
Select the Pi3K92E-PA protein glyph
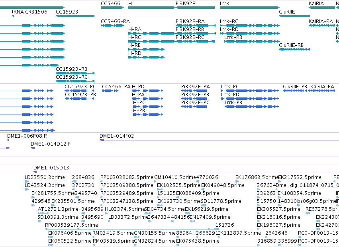[194, 91]
